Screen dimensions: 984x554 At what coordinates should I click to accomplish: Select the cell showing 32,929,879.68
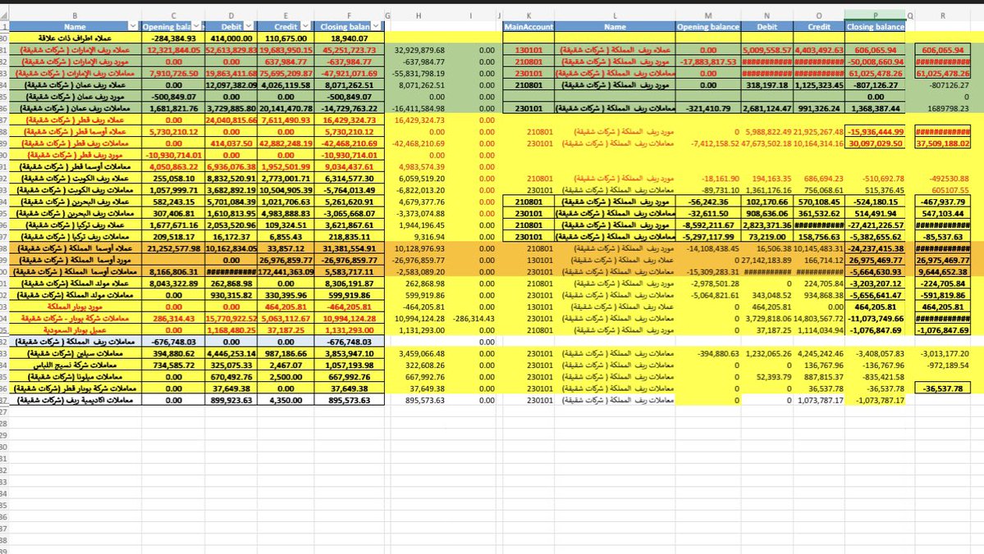pyautogui.click(x=419, y=50)
